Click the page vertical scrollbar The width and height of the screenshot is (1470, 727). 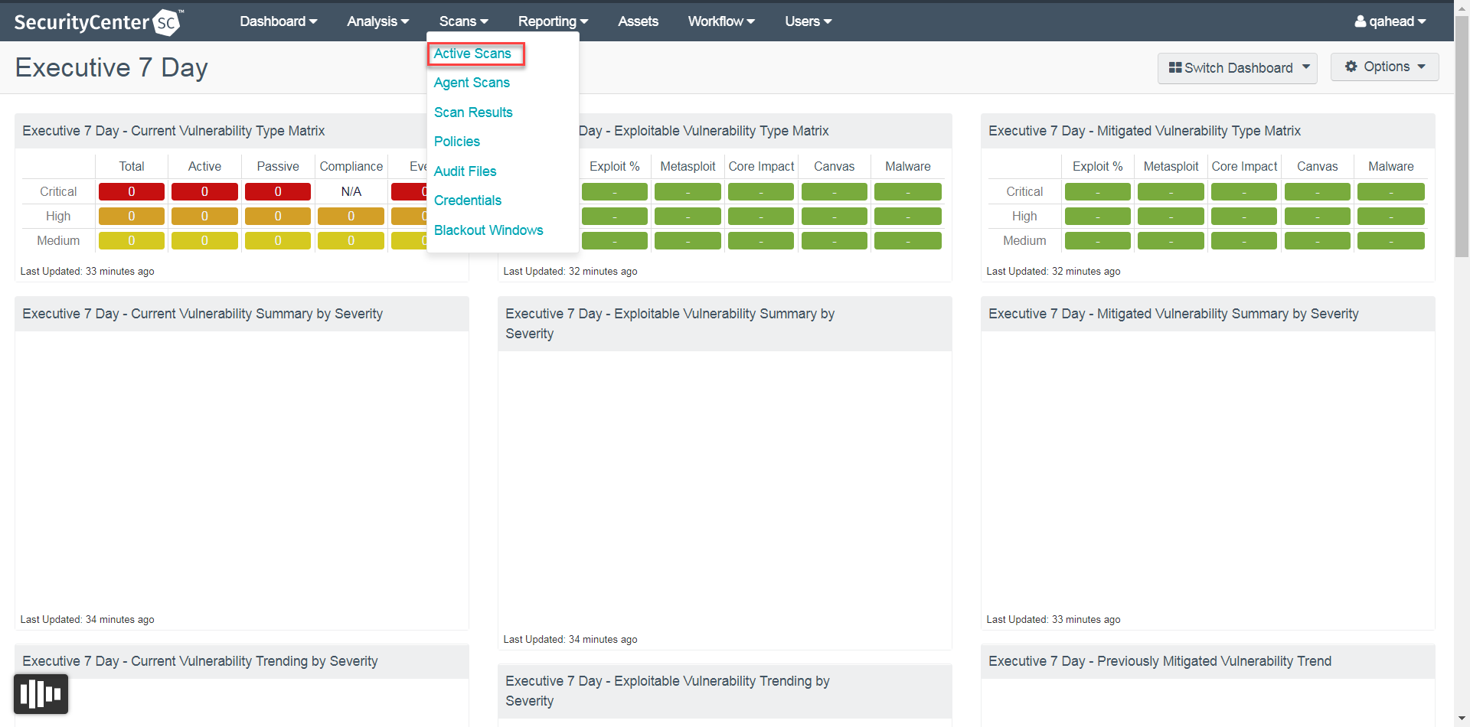point(1462,138)
